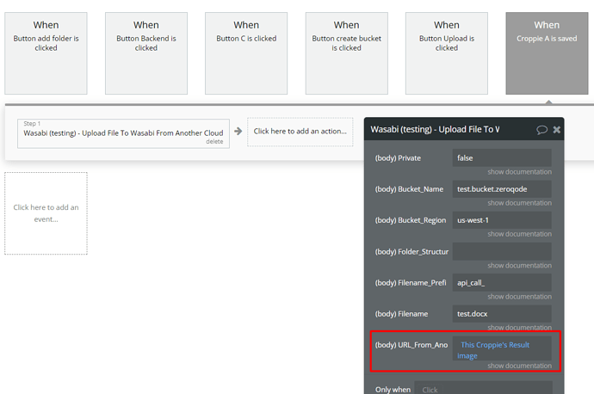
Task: Show documentation for Filename_Prefix
Action: (x=519, y=296)
